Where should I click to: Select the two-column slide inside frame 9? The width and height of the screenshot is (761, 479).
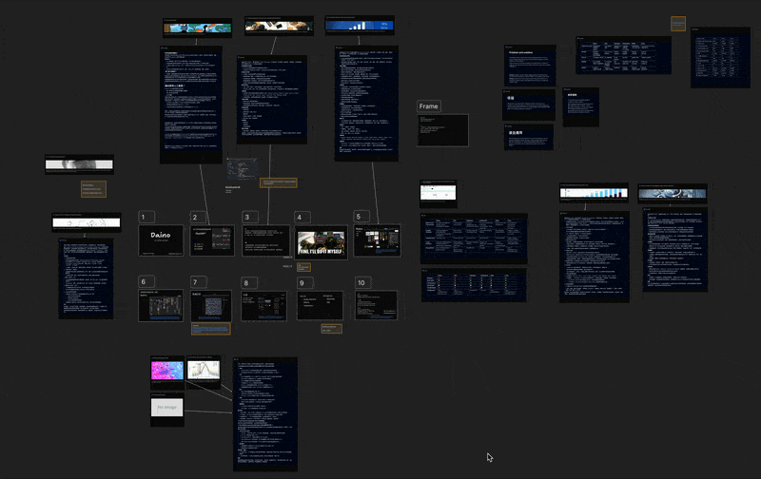pos(320,305)
